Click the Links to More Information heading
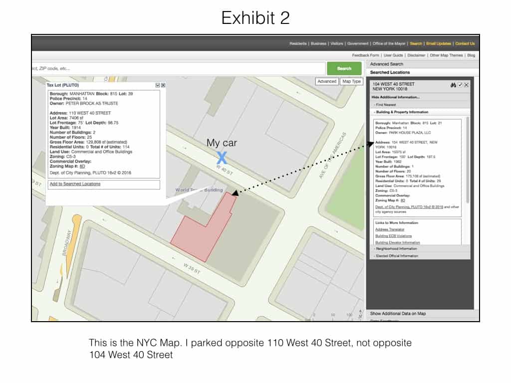This screenshot has width=511, height=383. click(x=397, y=223)
